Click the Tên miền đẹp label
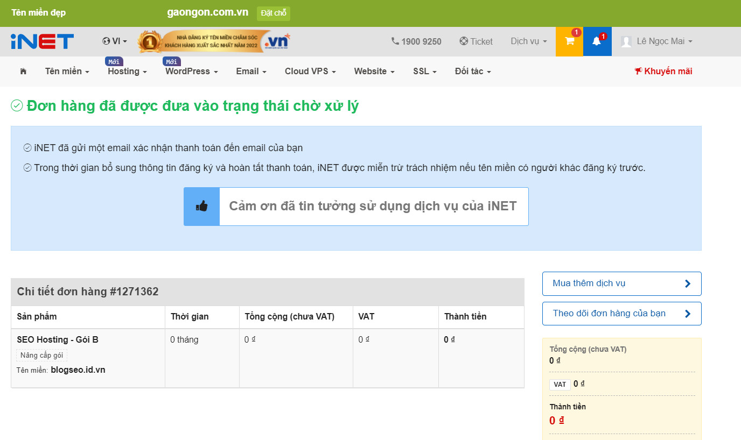Screen dimensions: 741x440 (39, 13)
